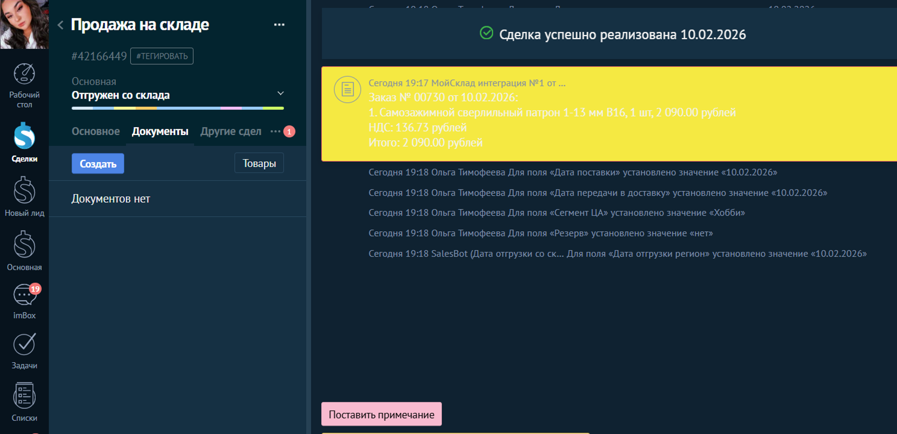Click the note document icon in yellow message
Image resolution: width=897 pixels, height=434 pixels.
tap(347, 89)
